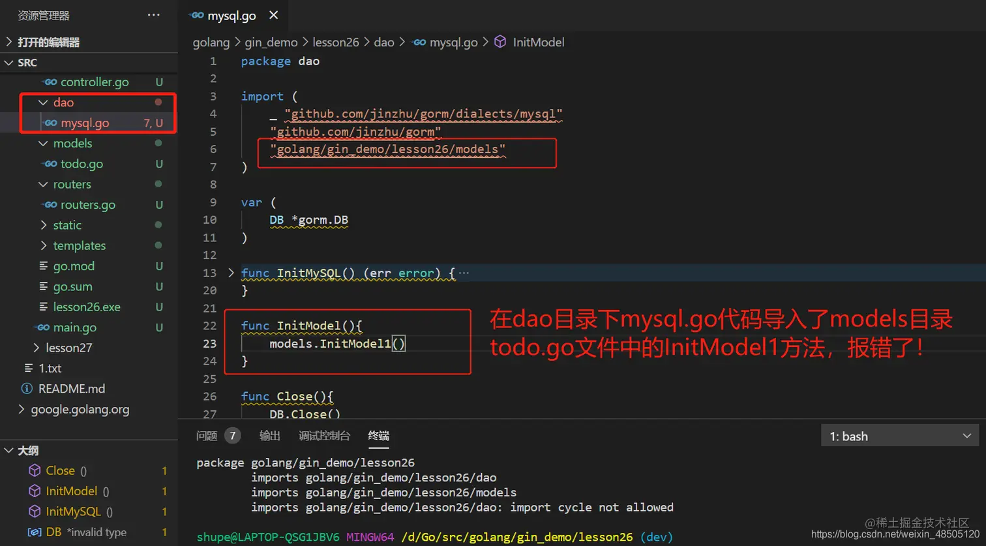Viewport: 986px width, 546px height.
Task: Click the problems count badge showing 7
Action: pyautogui.click(x=232, y=435)
